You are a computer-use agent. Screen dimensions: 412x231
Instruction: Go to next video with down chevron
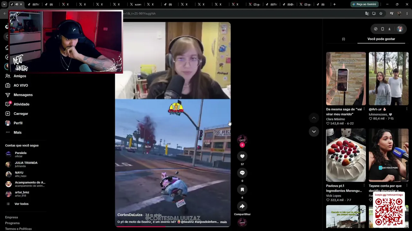tap(314, 132)
